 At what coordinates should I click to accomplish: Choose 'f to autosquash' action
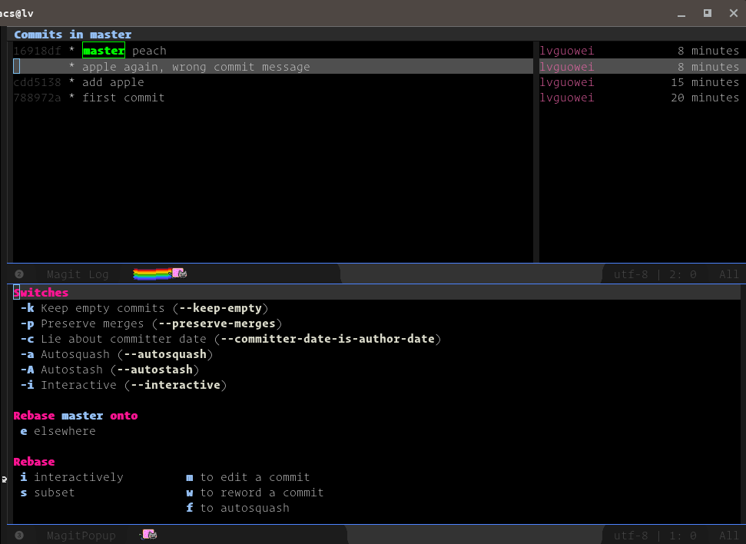click(x=237, y=508)
